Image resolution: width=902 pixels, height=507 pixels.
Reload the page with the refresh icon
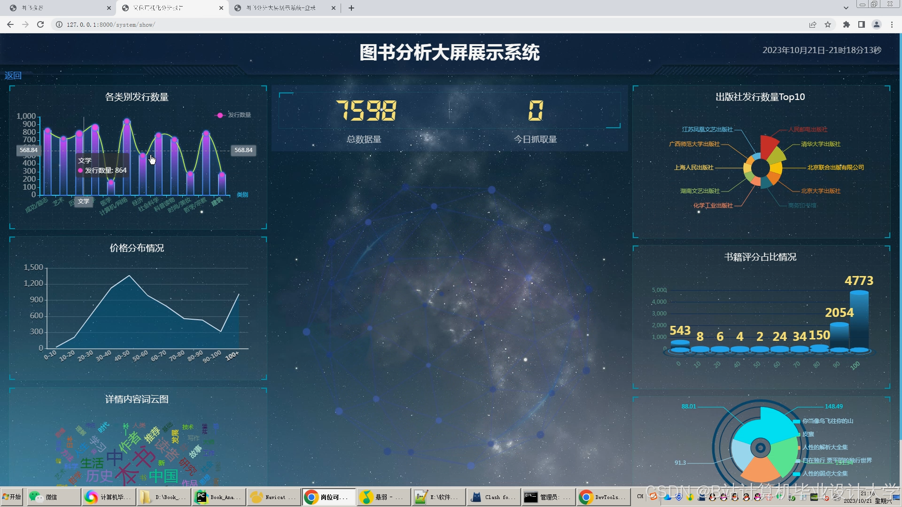pos(40,24)
